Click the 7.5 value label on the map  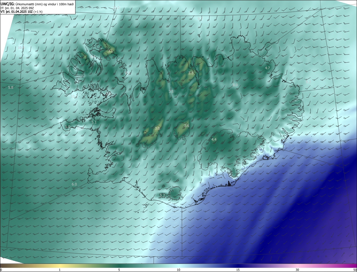coord(171,92)
